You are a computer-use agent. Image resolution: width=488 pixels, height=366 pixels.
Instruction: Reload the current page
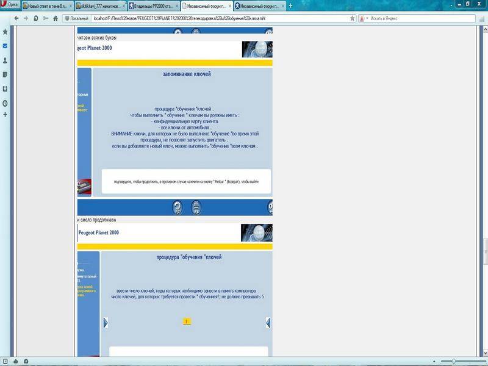tap(36, 18)
